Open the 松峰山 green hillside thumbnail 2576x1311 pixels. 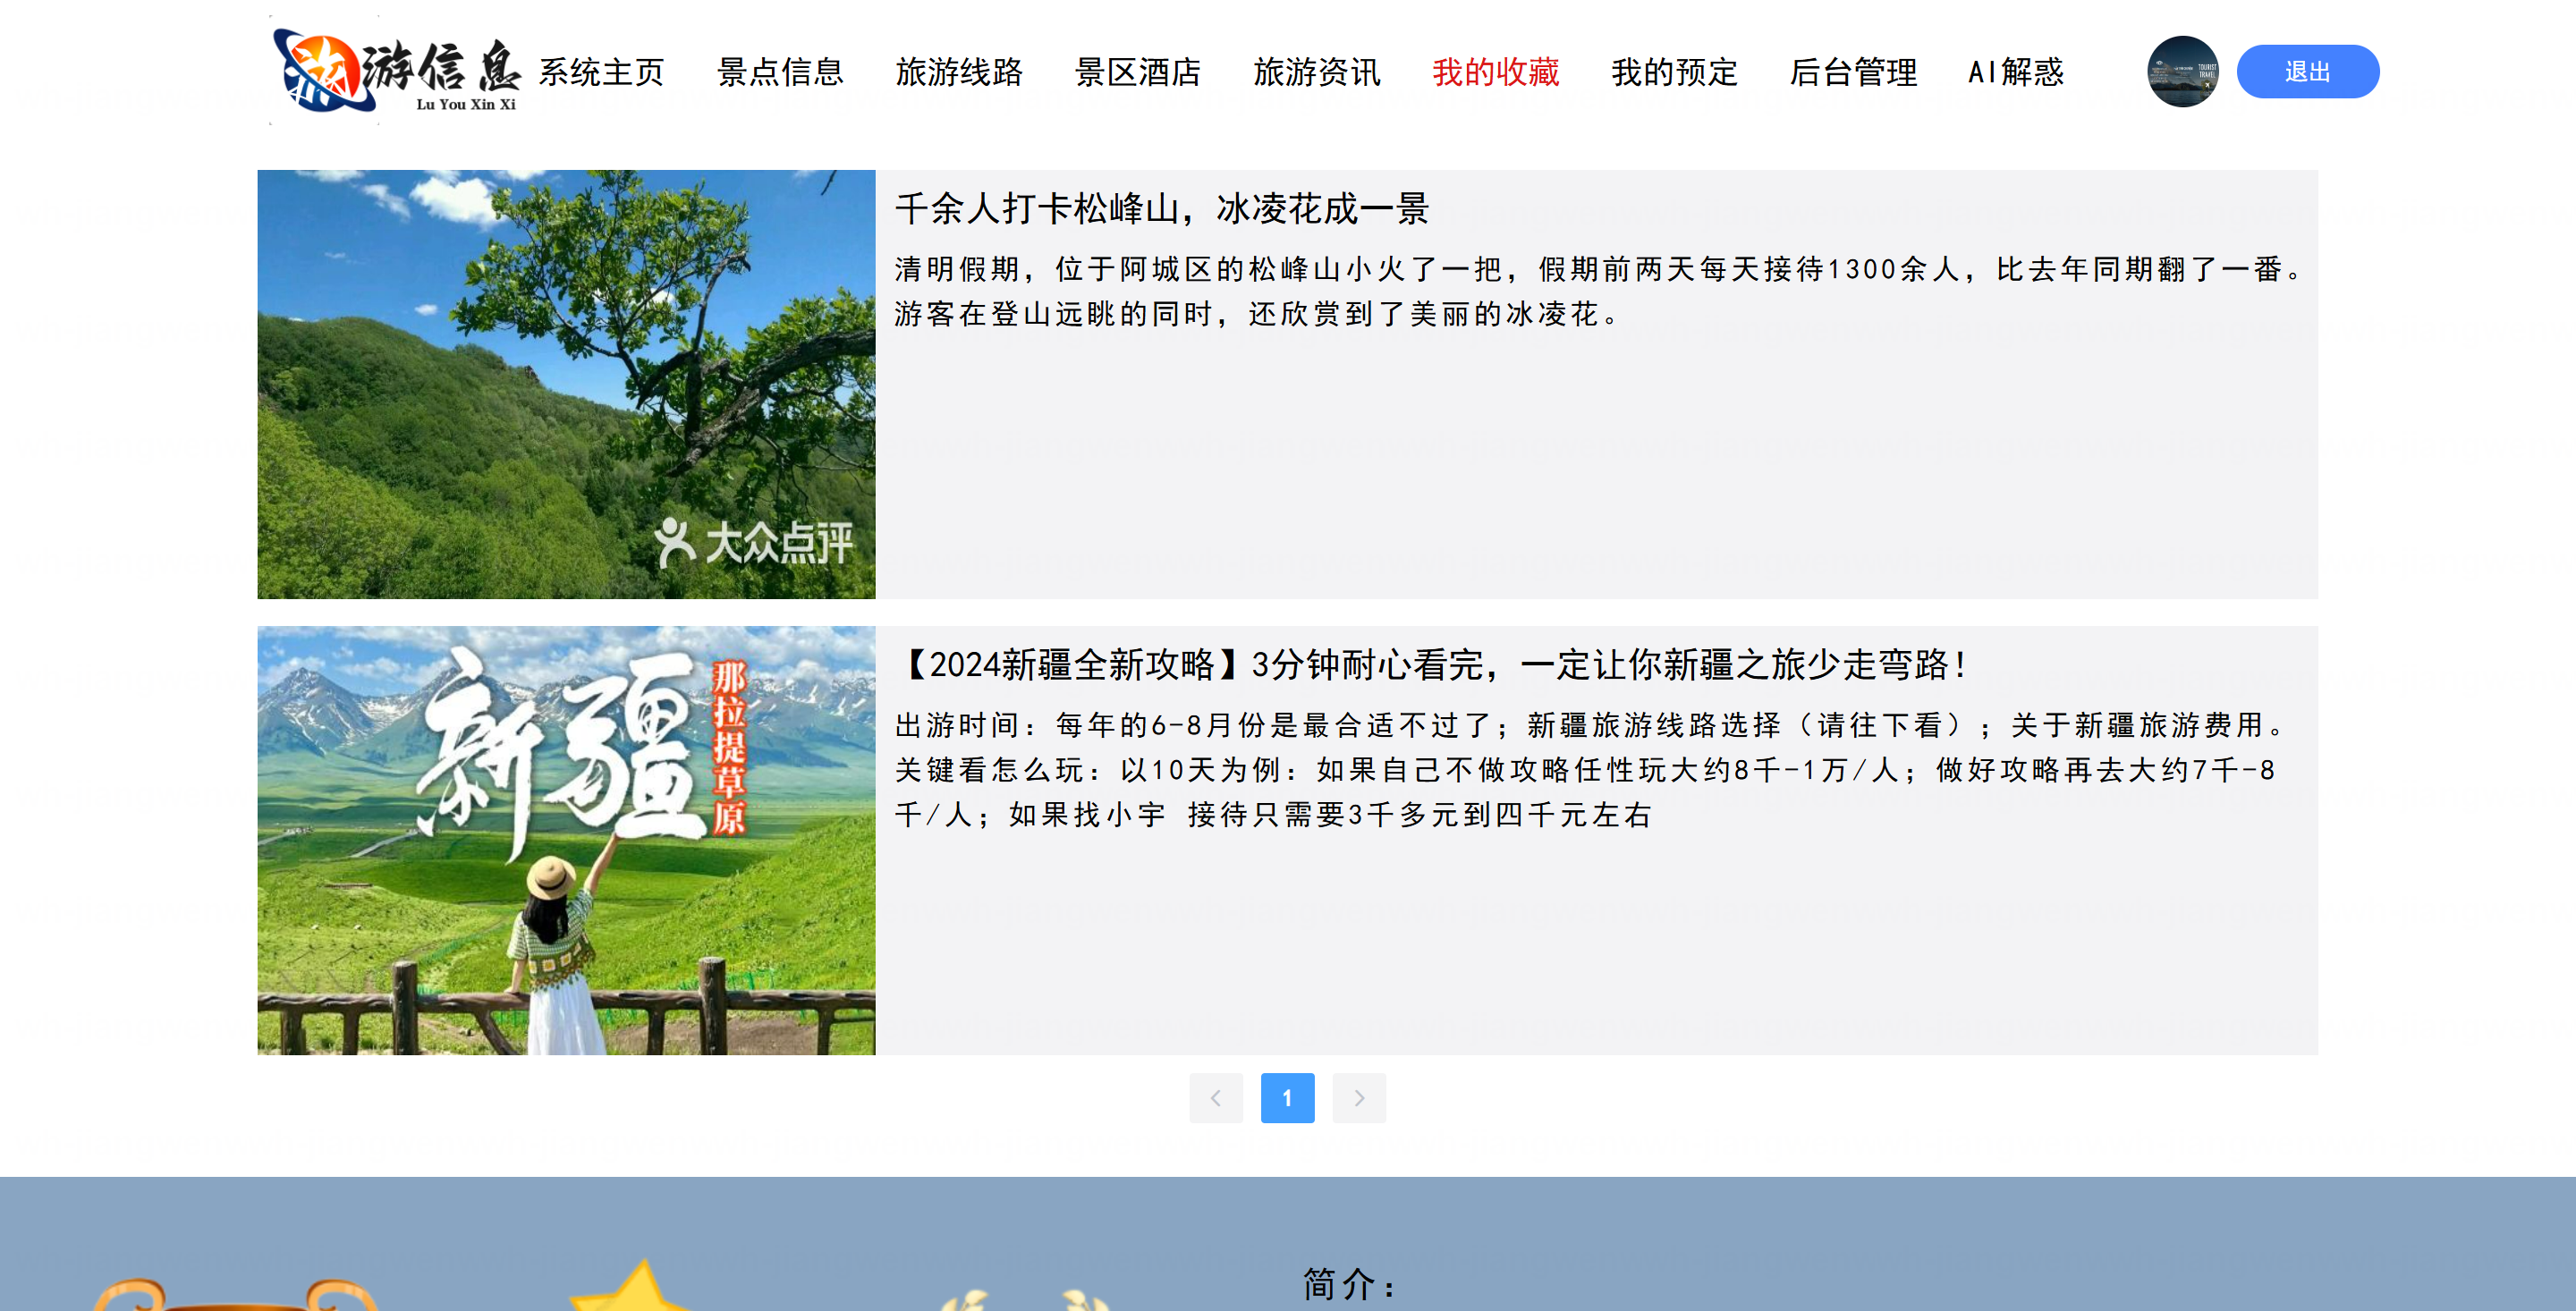coord(566,384)
